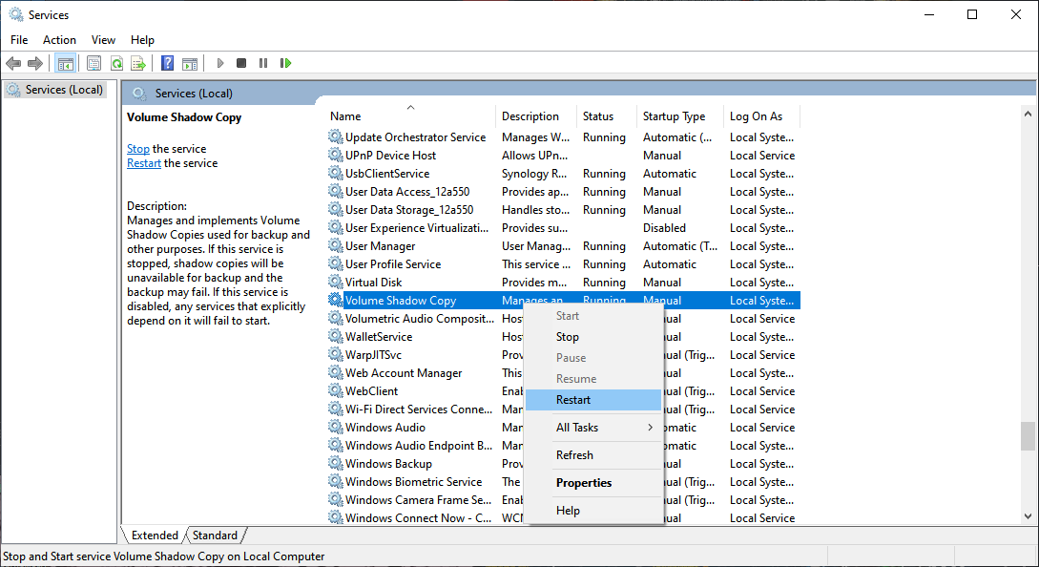Sort services by the Name column header
This screenshot has height=567, width=1039.
click(x=345, y=115)
